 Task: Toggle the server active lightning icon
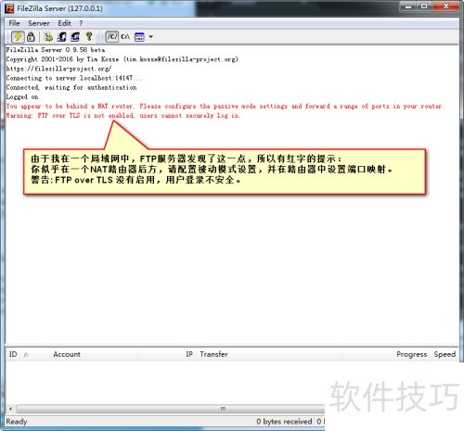coord(18,37)
